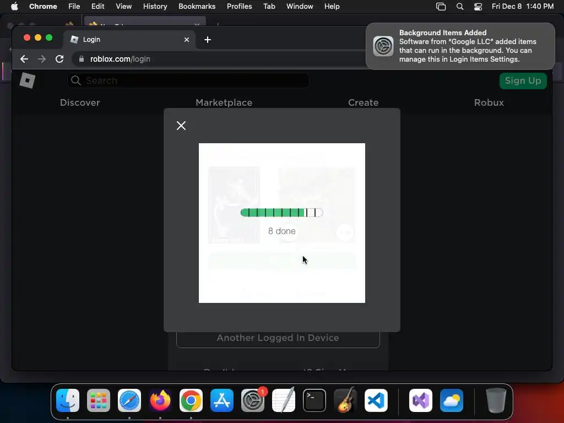Open TextEdit from the Dock
The image size is (564, 423).
pyautogui.click(x=284, y=400)
